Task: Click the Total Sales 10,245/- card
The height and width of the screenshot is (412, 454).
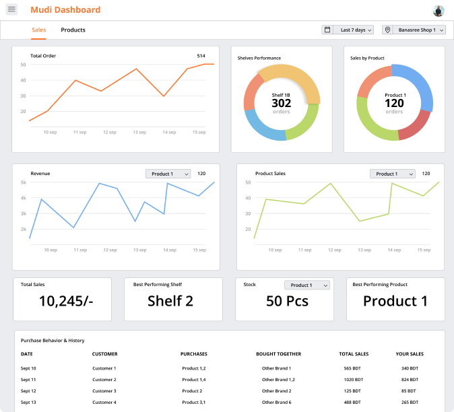Action: (x=65, y=299)
